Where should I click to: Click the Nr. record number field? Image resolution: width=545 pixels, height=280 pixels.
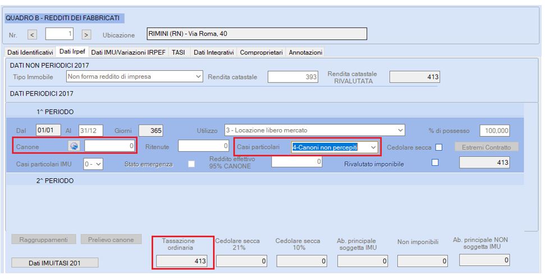click(59, 34)
